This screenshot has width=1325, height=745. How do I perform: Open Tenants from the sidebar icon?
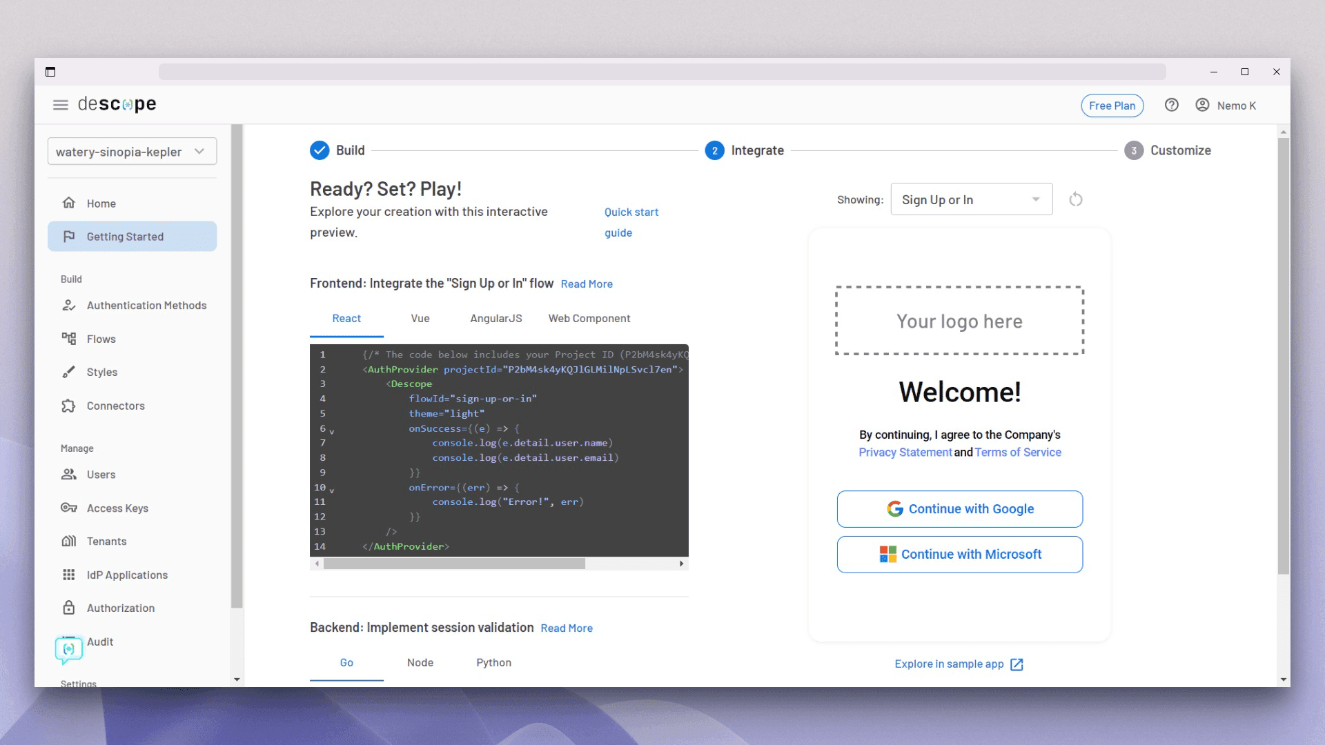click(70, 541)
